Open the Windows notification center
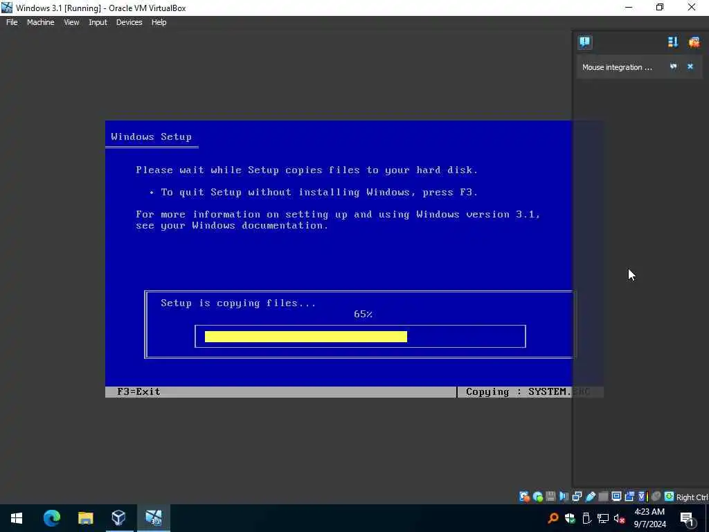 688,518
